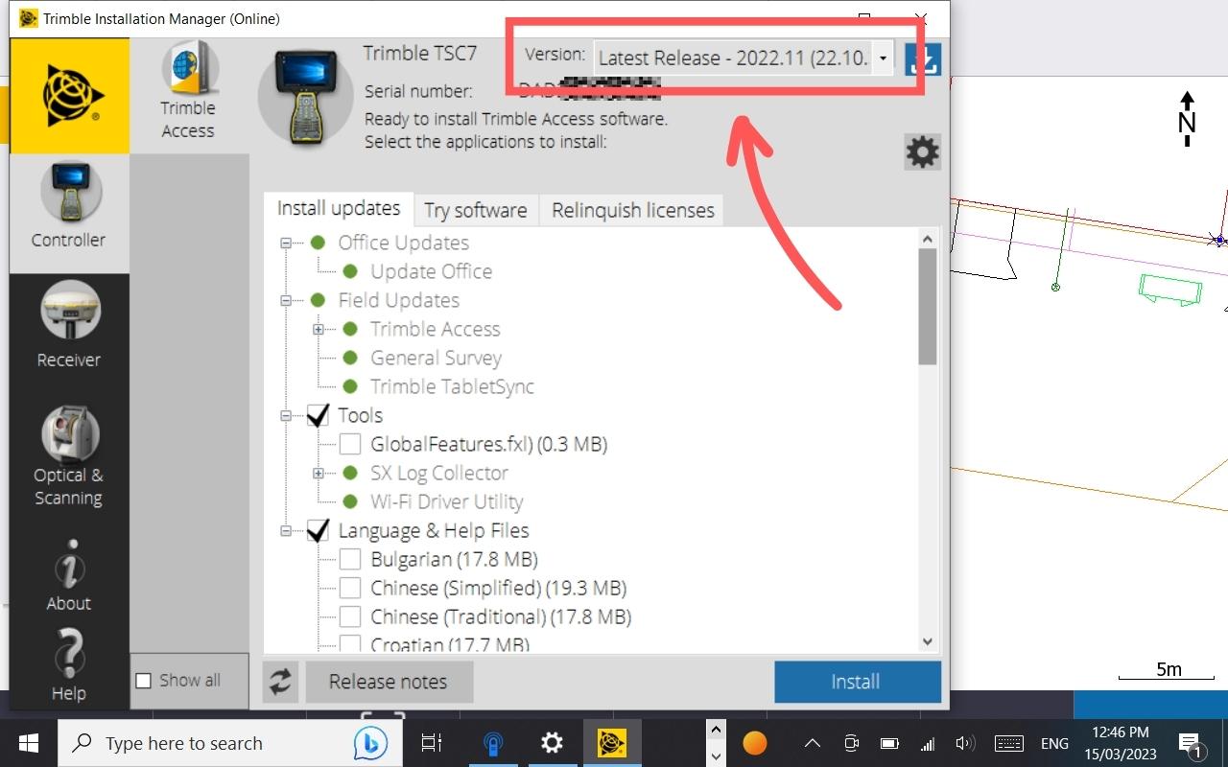Collapse the Field Updates tree node
This screenshot has width=1228, height=767.
click(x=286, y=301)
